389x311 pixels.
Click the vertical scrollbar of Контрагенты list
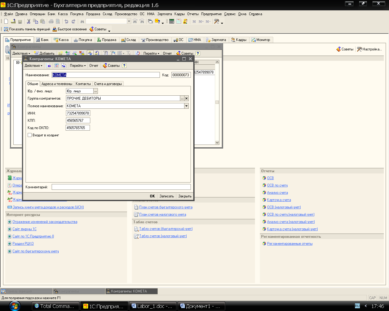click(217, 102)
